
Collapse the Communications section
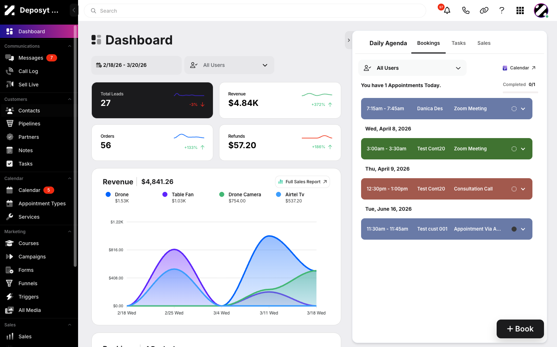click(69, 46)
